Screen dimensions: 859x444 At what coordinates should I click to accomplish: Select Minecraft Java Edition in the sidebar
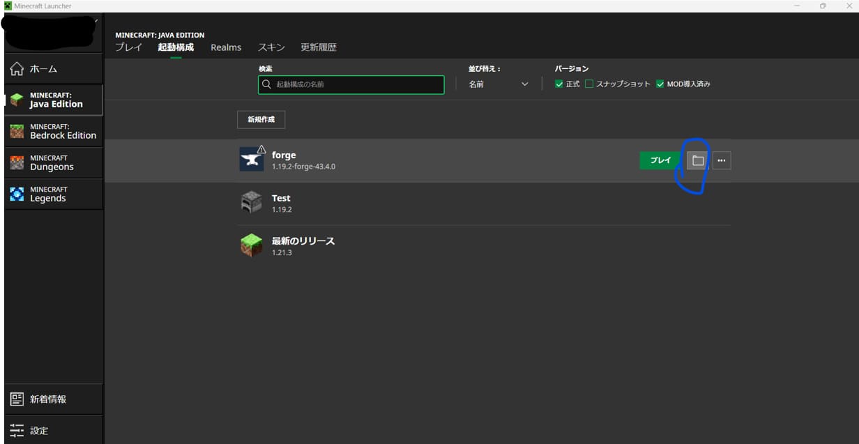pyautogui.click(x=54, y=100)
